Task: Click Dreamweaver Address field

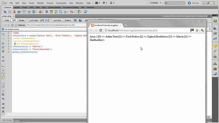Action: click(x=56, y=25)
